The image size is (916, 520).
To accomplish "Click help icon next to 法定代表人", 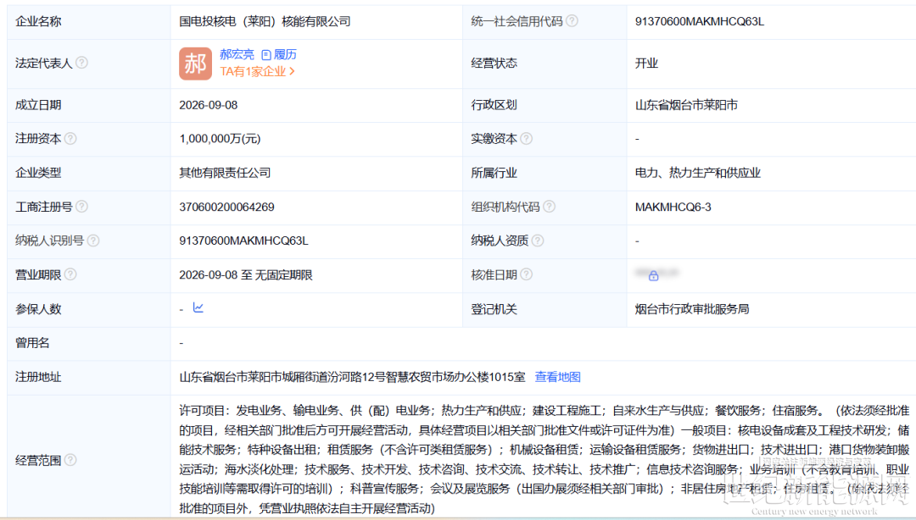I will click(81, 63).
